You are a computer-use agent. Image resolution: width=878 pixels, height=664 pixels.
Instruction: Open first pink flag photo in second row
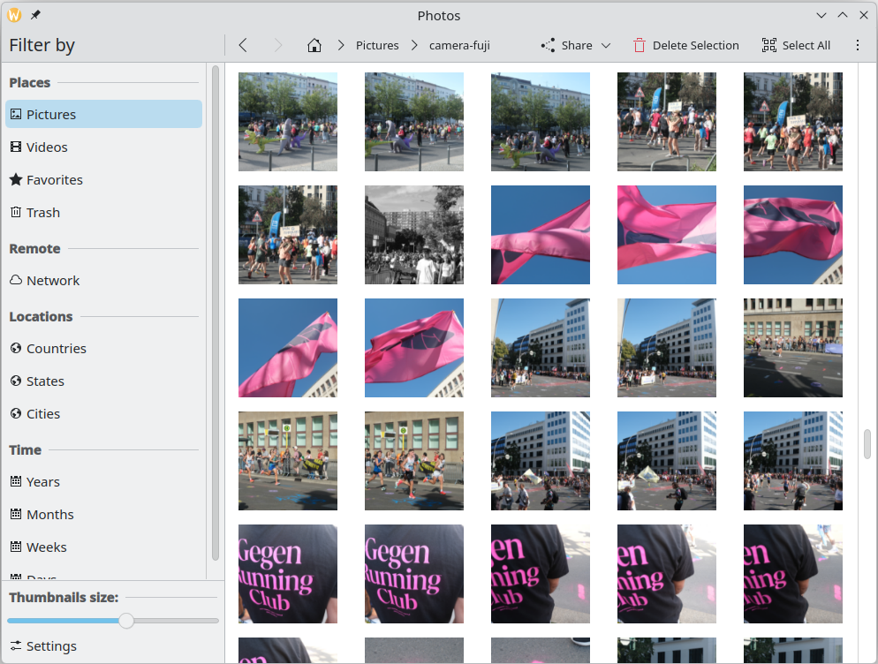tap(541, 235)
